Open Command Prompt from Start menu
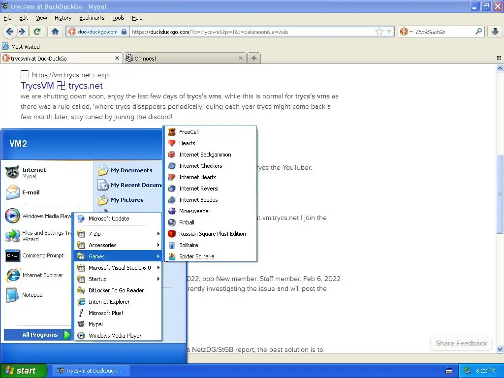The image size is (504, 378). [x=37, y=255]
